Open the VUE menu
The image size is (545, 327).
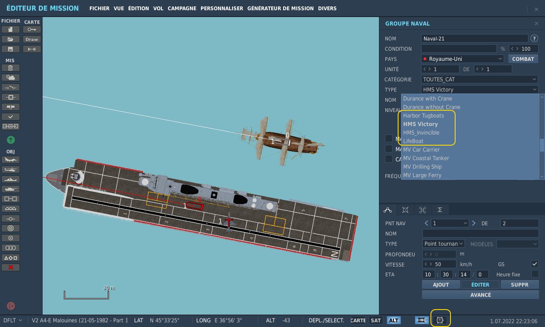pyautogui.click(x=119, y=9)
